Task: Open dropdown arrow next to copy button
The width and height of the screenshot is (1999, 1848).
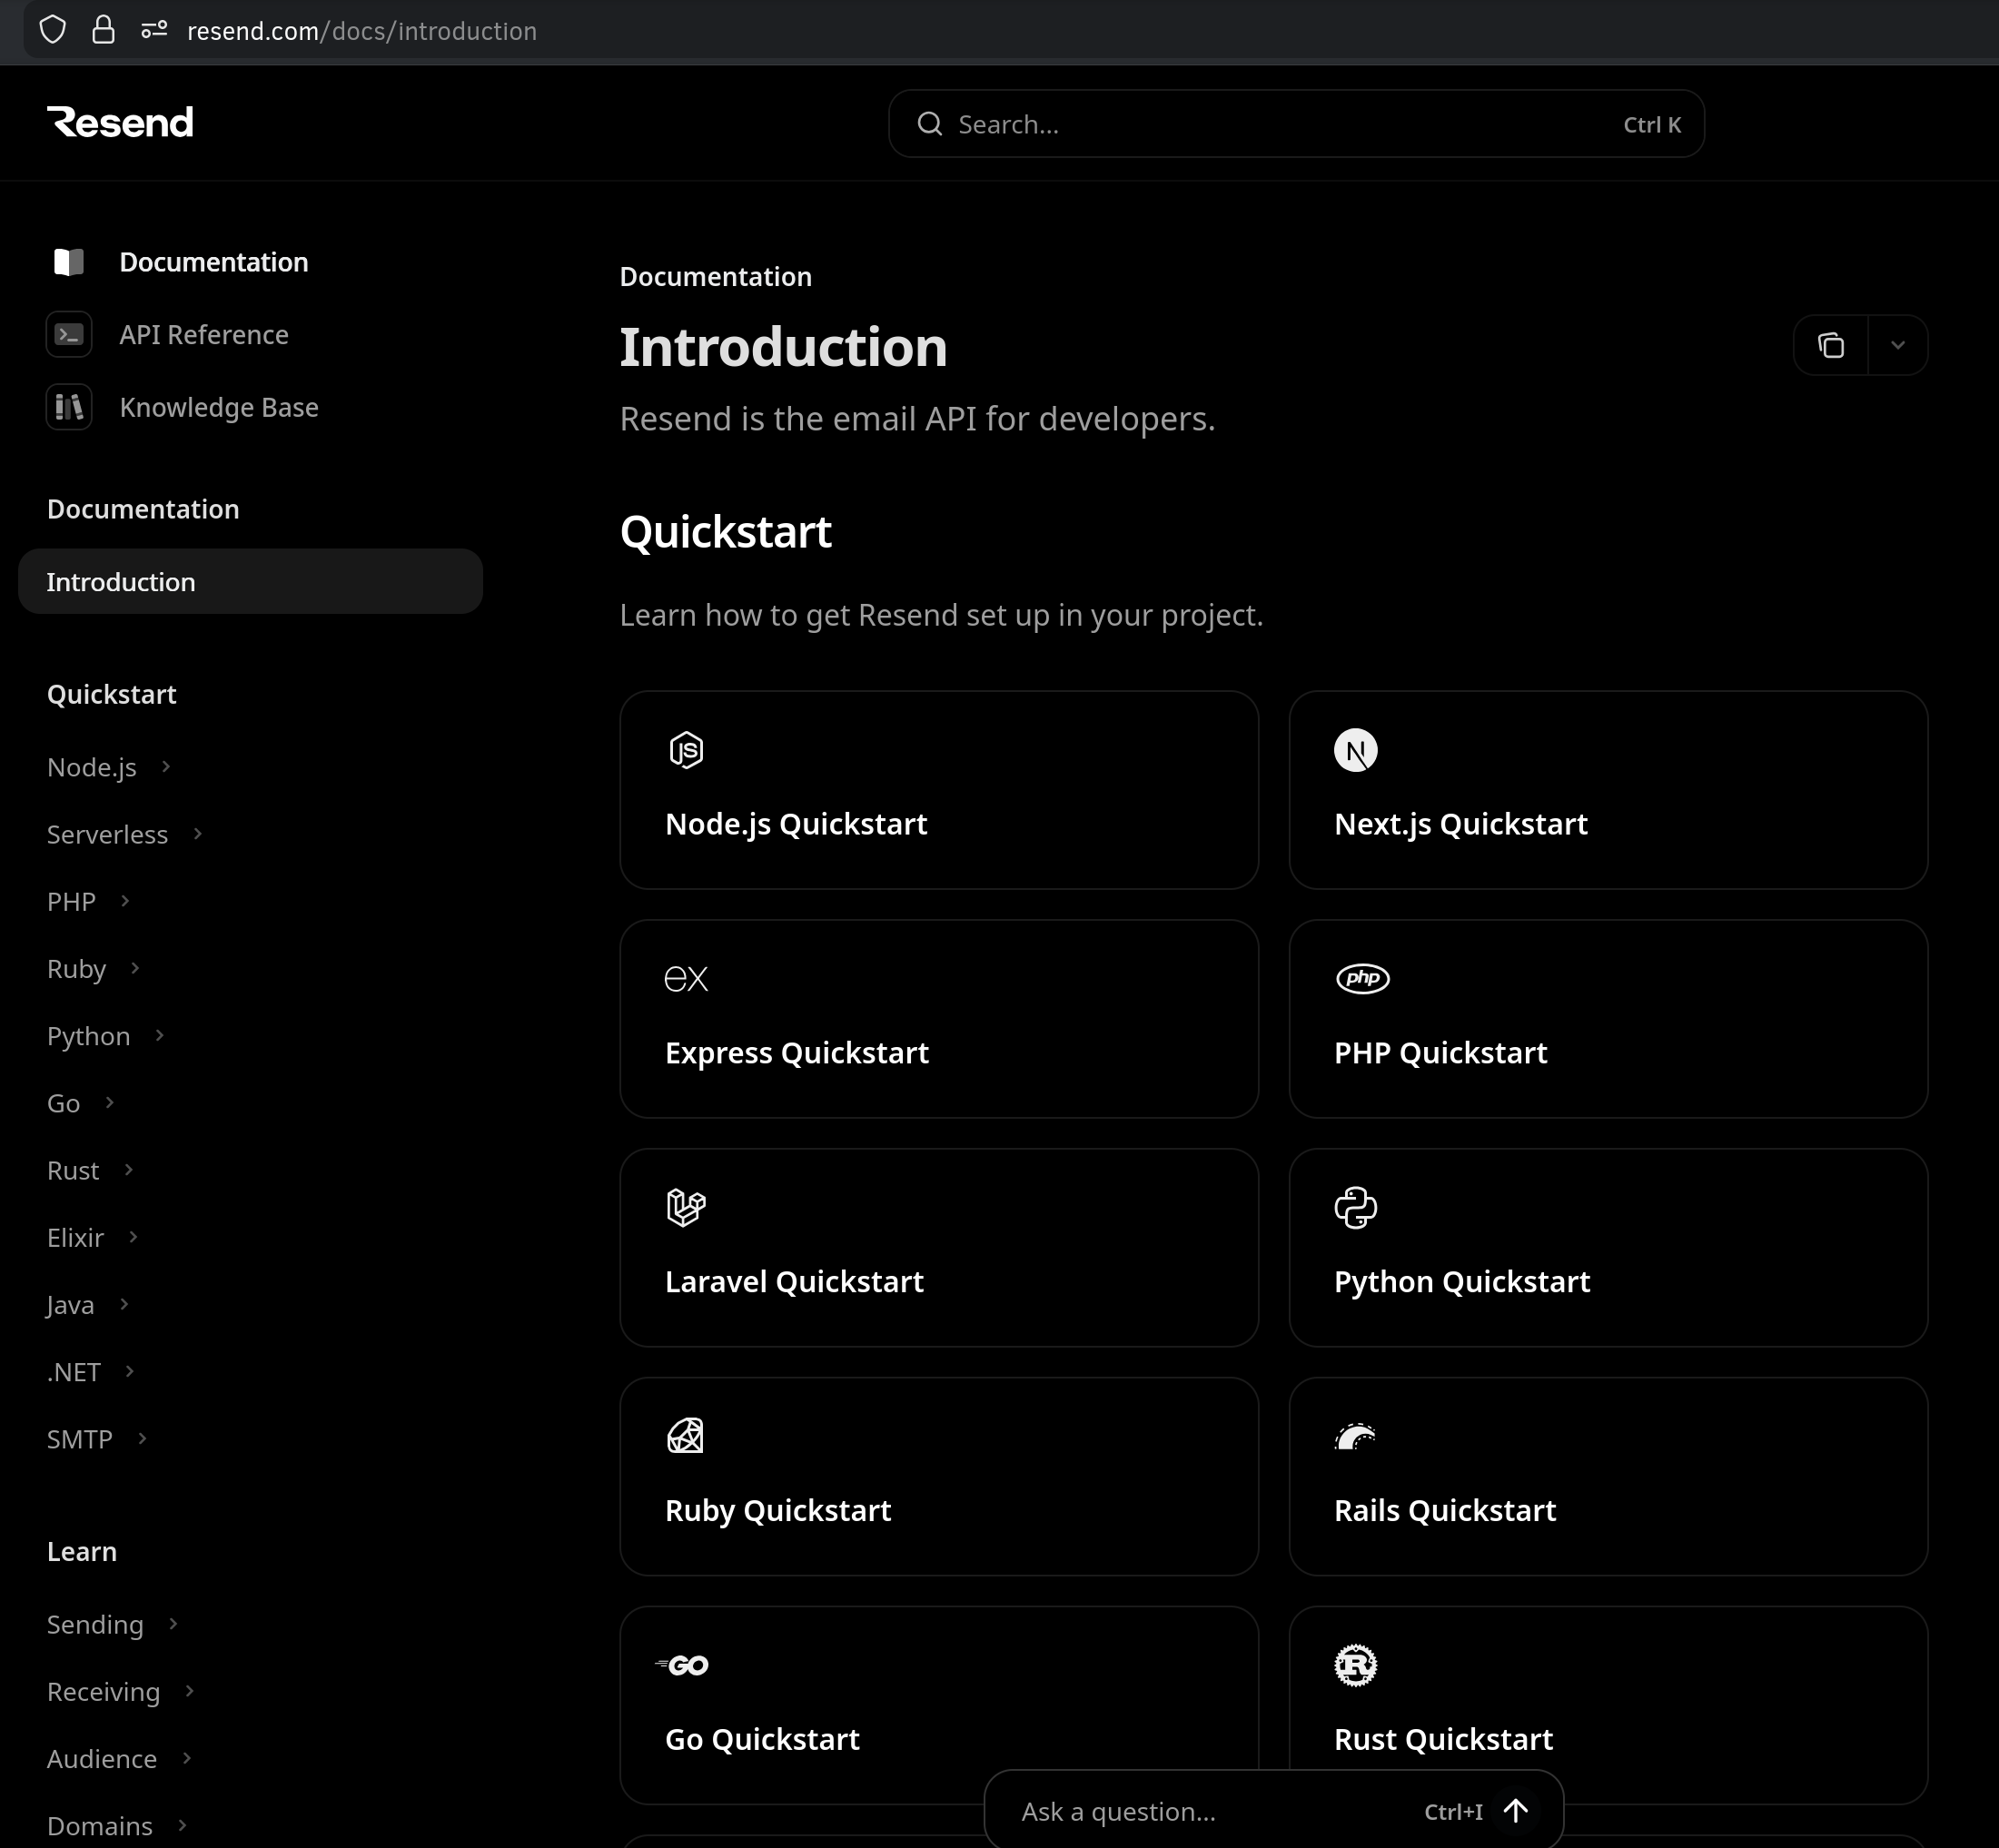Action: pyautogui.click(x=1897, y=345)
